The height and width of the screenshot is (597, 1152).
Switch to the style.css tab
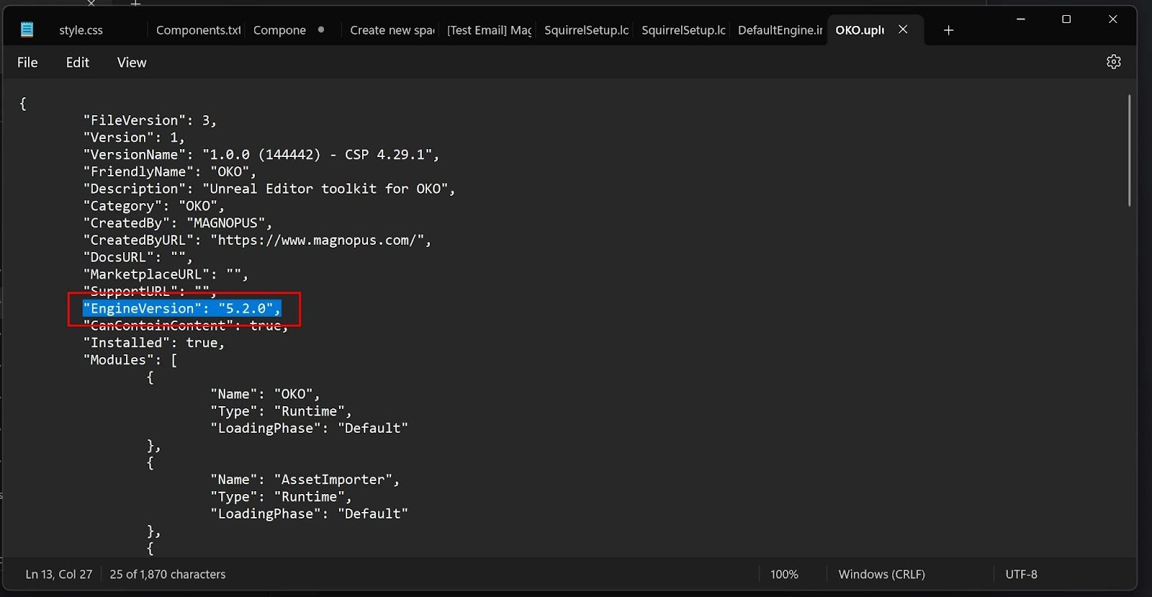point(81,30)
